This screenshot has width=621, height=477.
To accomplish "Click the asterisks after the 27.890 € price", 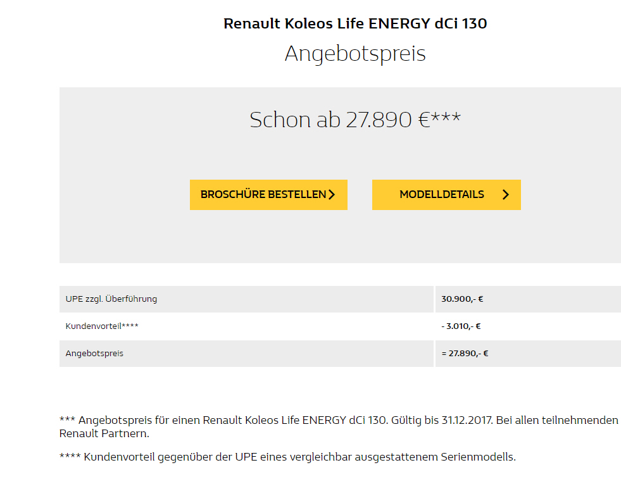I will [446, 116].
